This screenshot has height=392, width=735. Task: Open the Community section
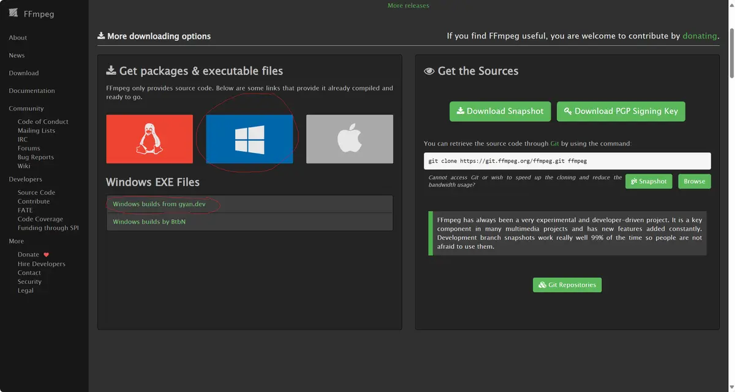coord(26,109)
